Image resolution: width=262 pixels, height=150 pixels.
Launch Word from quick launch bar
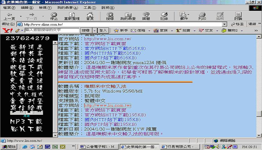(47, 147)
